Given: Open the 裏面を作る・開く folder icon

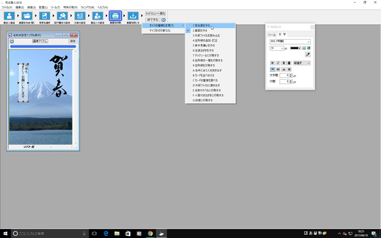Looking at the screenshot, I should pos(27,16).
